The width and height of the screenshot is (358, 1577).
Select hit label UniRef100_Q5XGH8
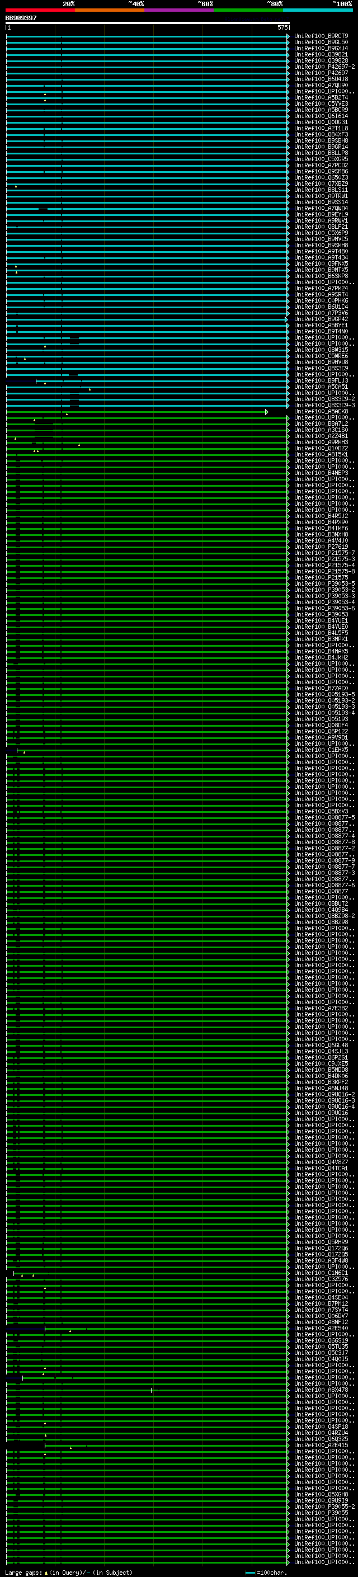(x=321, y=1494)
